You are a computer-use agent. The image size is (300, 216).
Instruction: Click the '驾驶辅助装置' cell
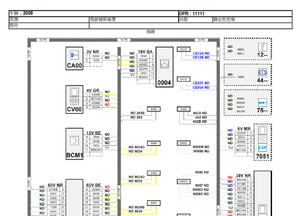134,19
